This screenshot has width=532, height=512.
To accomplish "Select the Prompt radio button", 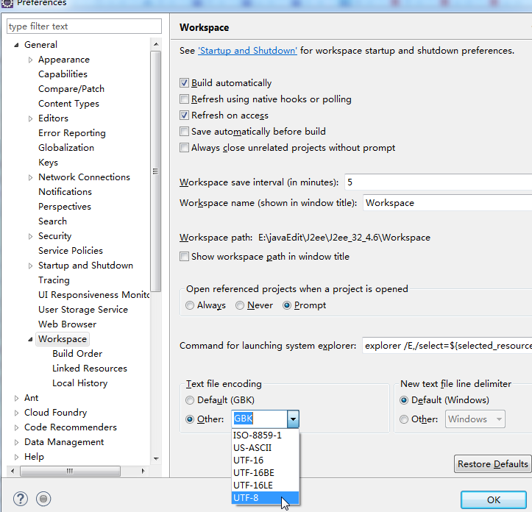I will [287, 305].
